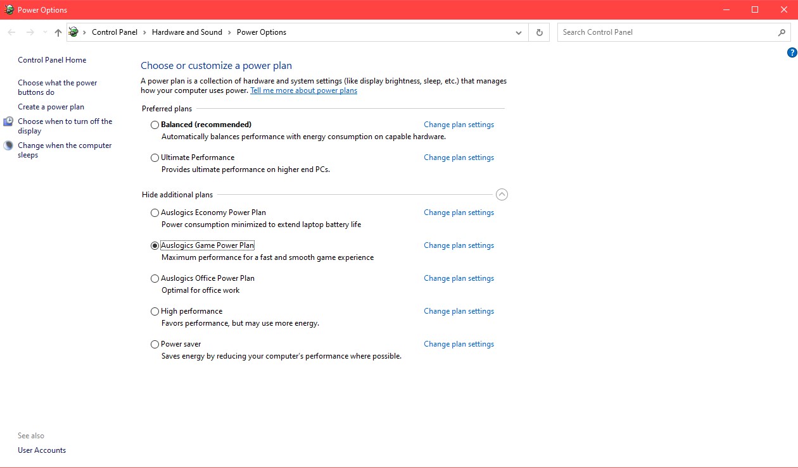This screenshot has height=468, width=798.
Task: Go to Hardware and Sound breadcrumb
Action: pyautogui.click(x=187, y=32)
